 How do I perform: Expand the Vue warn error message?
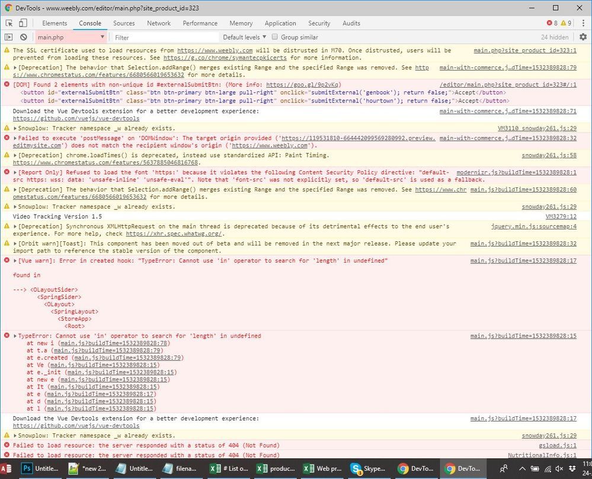click(x=15, y=261)
